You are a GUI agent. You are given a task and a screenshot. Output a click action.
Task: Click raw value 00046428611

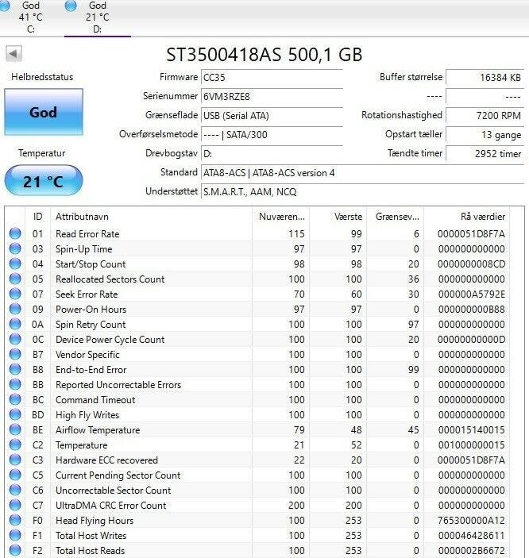click(x=471, y=536)
